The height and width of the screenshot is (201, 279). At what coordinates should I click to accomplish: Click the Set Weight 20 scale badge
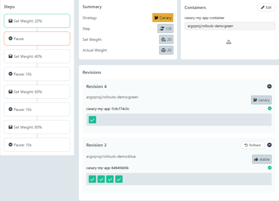pos(166,39)
